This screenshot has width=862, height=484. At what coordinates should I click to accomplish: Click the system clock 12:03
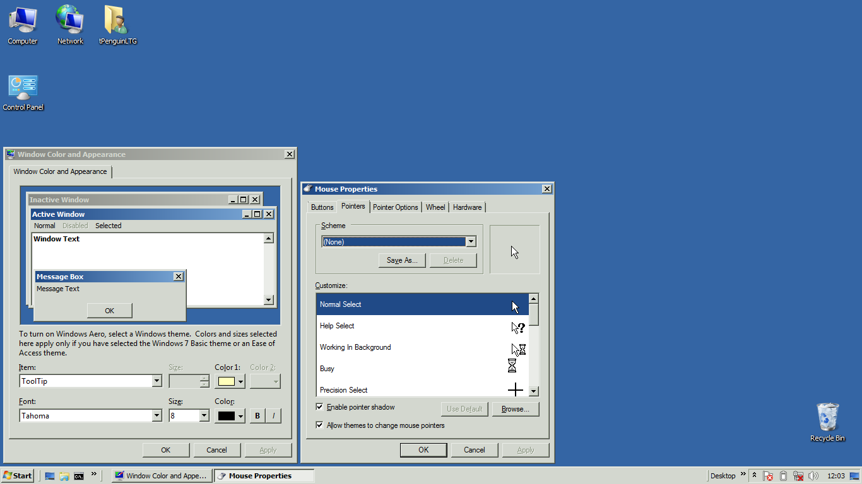(835, 476)
